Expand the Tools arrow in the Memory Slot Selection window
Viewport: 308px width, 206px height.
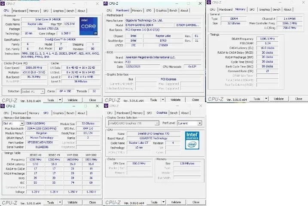tap(60, 202)
